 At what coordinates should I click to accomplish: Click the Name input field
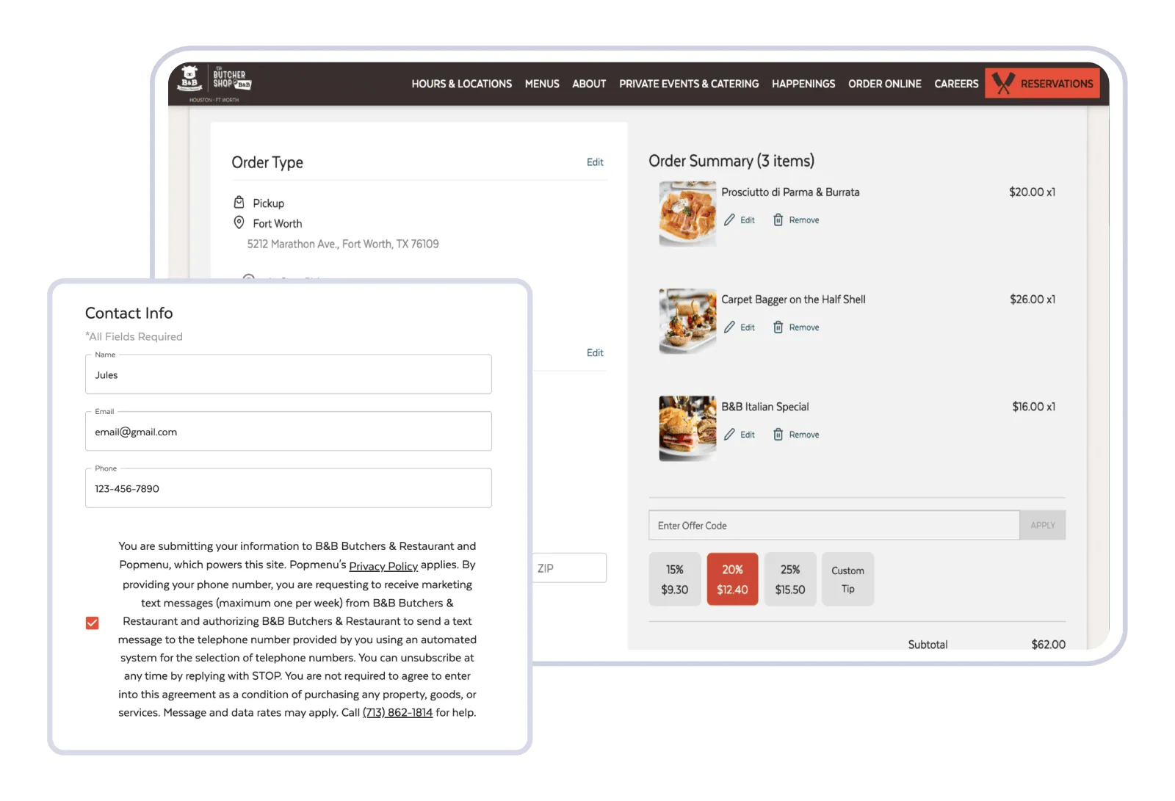[288, 374]
